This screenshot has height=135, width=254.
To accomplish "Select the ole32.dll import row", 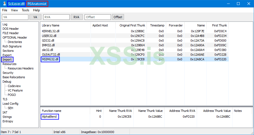I will (x=134, y=50).
